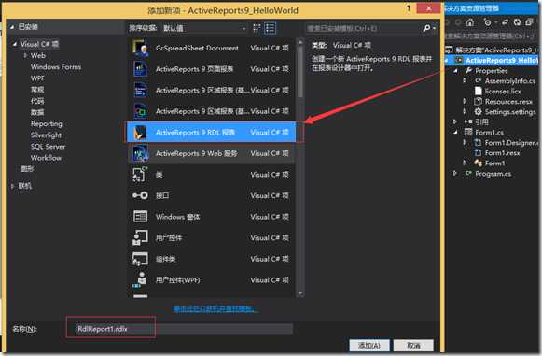Choose the user control (WPF) template icon

(x=140, y=280)
